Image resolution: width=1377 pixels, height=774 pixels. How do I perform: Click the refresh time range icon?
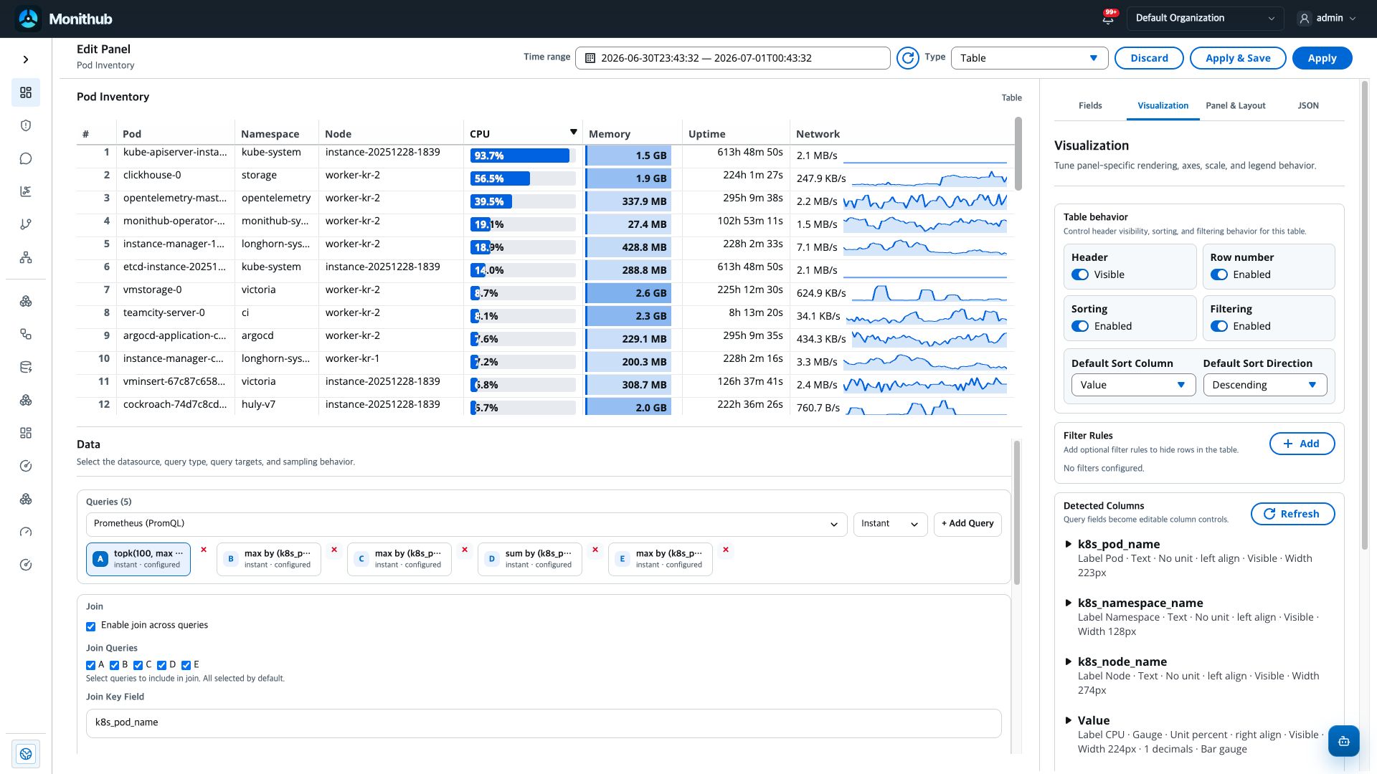[x=907, y=58]
